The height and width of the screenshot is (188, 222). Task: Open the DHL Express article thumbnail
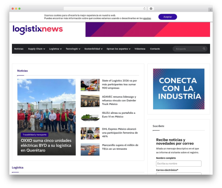(x=90, y=133)
